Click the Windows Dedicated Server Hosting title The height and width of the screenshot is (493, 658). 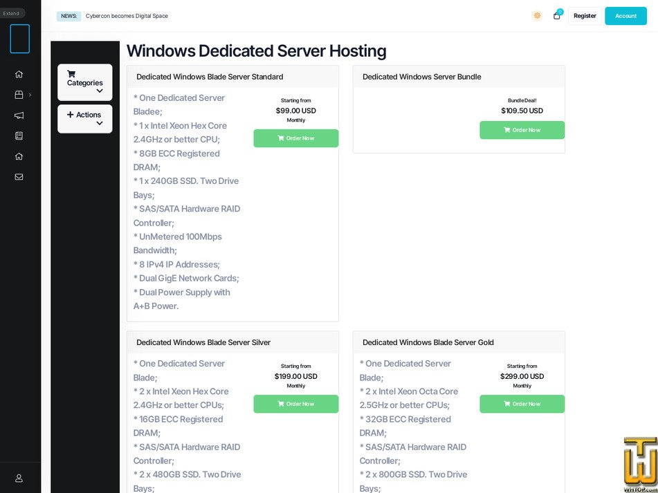(257, 50)
